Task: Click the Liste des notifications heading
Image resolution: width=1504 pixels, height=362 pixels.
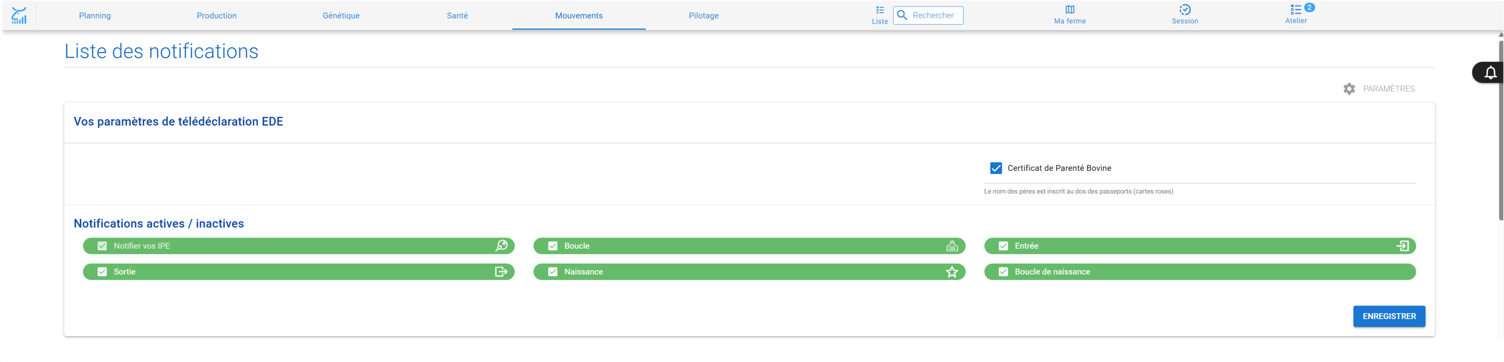Action: click(161, 51)
